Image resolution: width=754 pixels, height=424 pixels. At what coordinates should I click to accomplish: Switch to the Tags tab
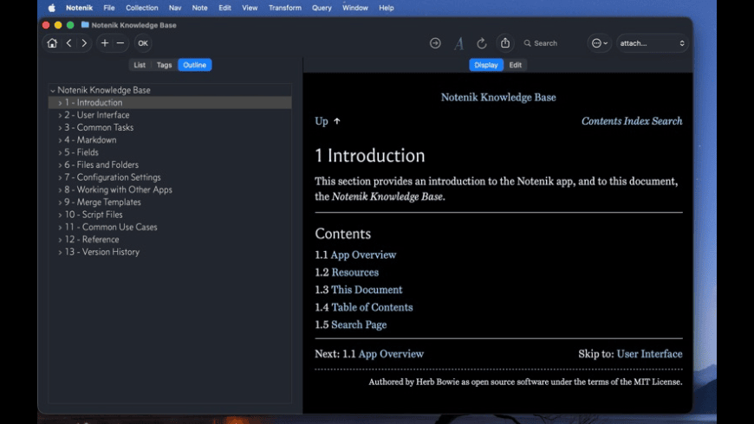pyautogui.click(x=164, y=65)
